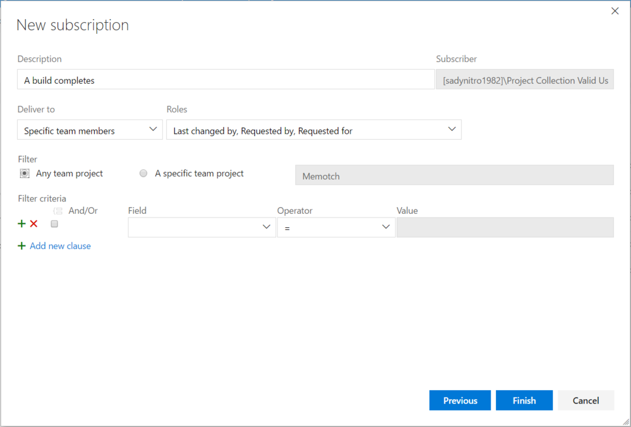The height and width of the screenshot is (427, 631).
Task: Expand the Roles dropdown
Action: pos(314,130)
